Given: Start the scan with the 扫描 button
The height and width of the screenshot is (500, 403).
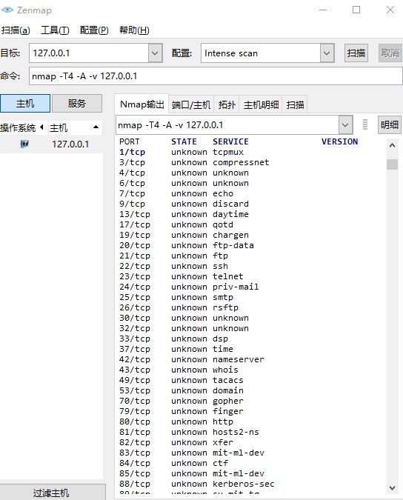Looking at the screenshot, I should [x=356, y=53].
